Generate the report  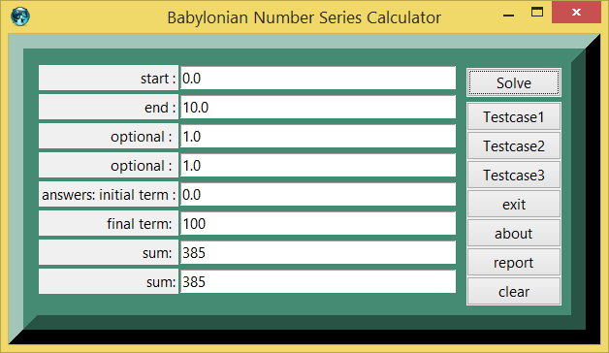[513, 263]
